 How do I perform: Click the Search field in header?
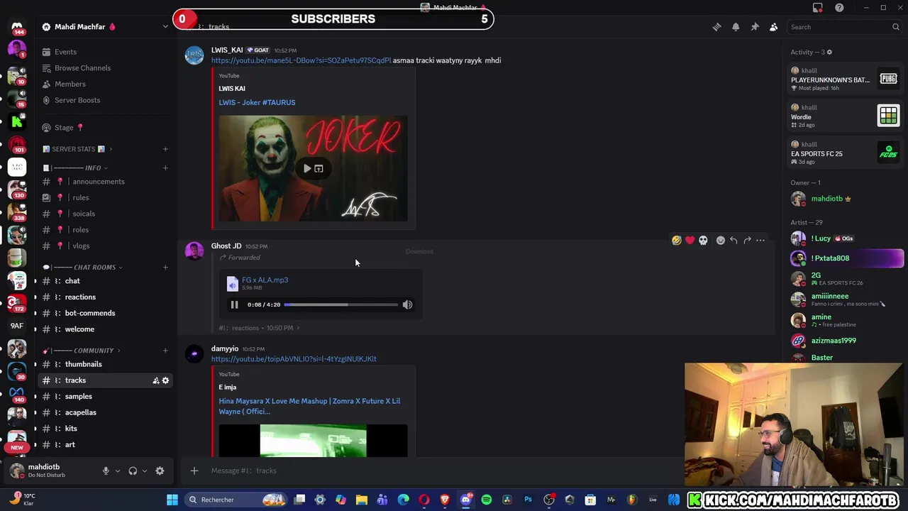pos(844,27)
